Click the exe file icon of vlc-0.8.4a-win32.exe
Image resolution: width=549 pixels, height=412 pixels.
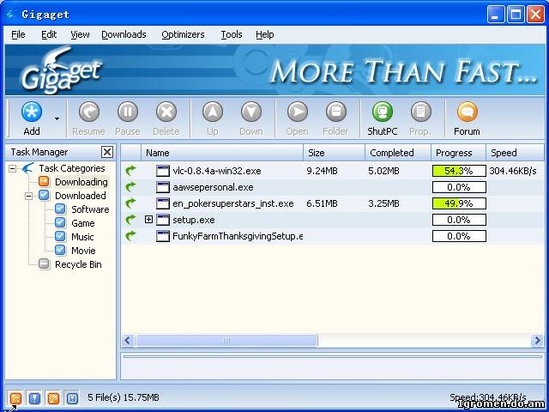[x=163, y=171]
